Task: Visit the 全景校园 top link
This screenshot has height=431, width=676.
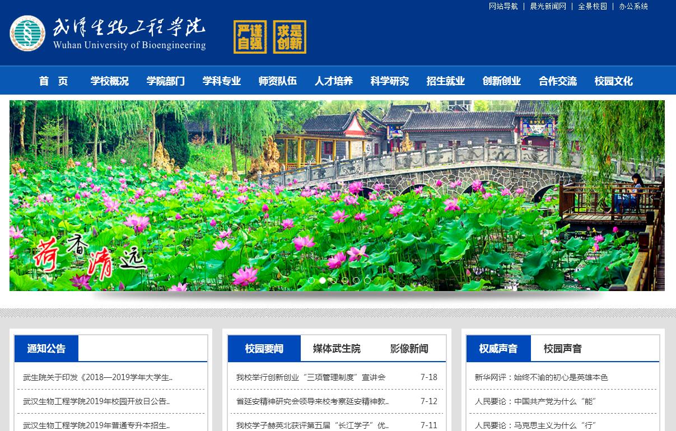Action: pos(593,6)
